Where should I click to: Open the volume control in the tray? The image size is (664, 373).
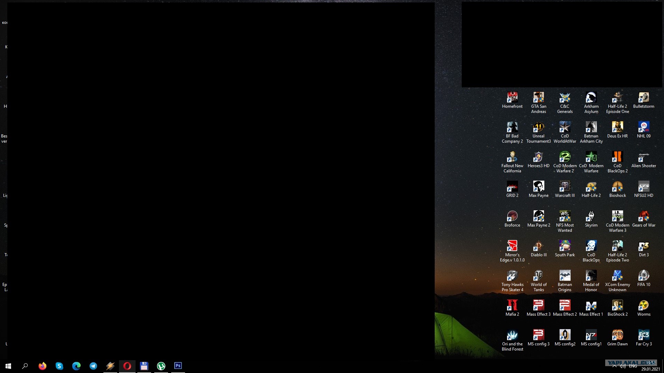(x=623, y=366)
